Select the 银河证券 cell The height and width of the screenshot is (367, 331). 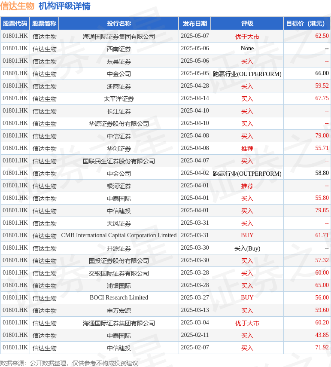point(119,186)
